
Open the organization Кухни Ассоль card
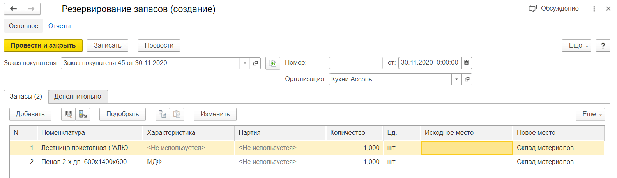pyautogui.click(x=467, y=79)
